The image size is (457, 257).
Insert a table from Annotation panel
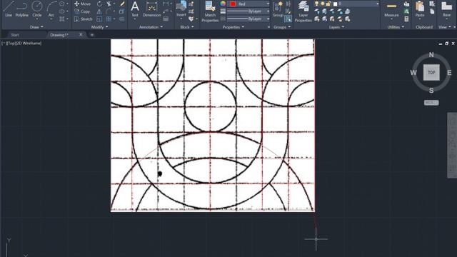(166, 19)
